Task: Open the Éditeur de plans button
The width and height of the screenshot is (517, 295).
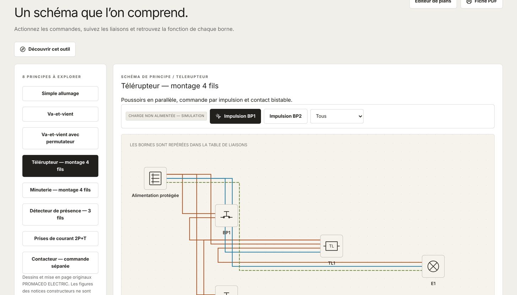Action: pyautogui.click(x=433, y=2)
